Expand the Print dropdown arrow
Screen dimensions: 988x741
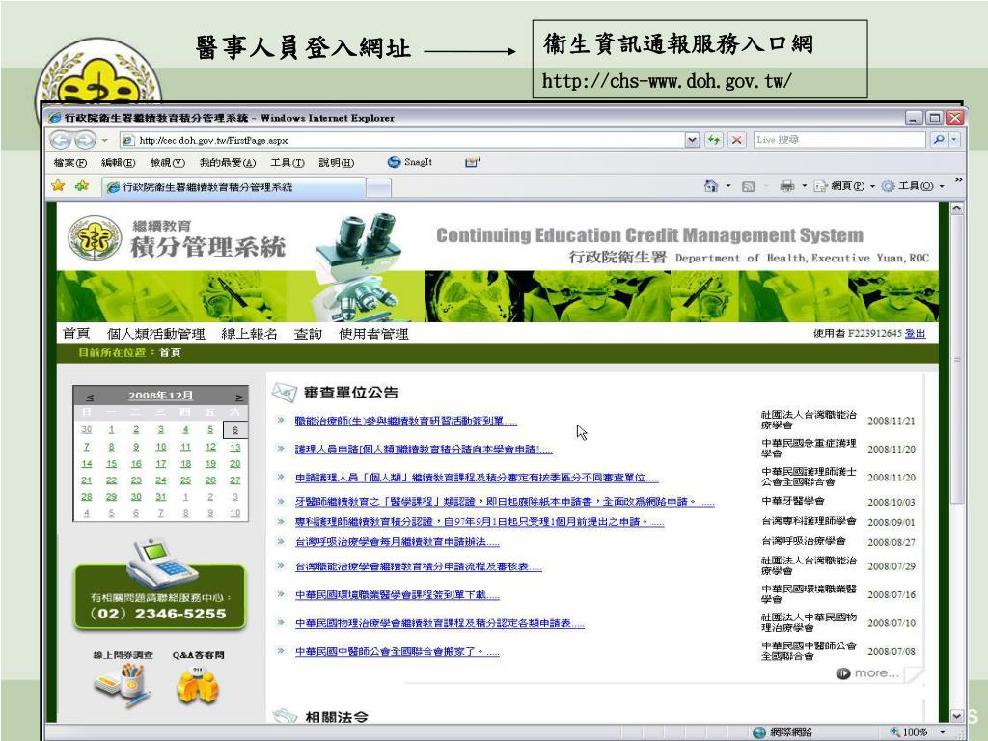tap(804, 186)
